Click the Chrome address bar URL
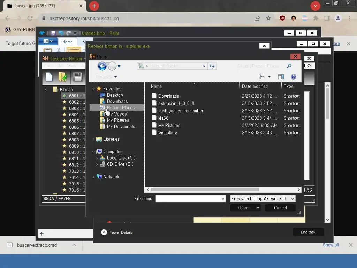This screenshot has width=357, height=268. (x=84, y=18)
